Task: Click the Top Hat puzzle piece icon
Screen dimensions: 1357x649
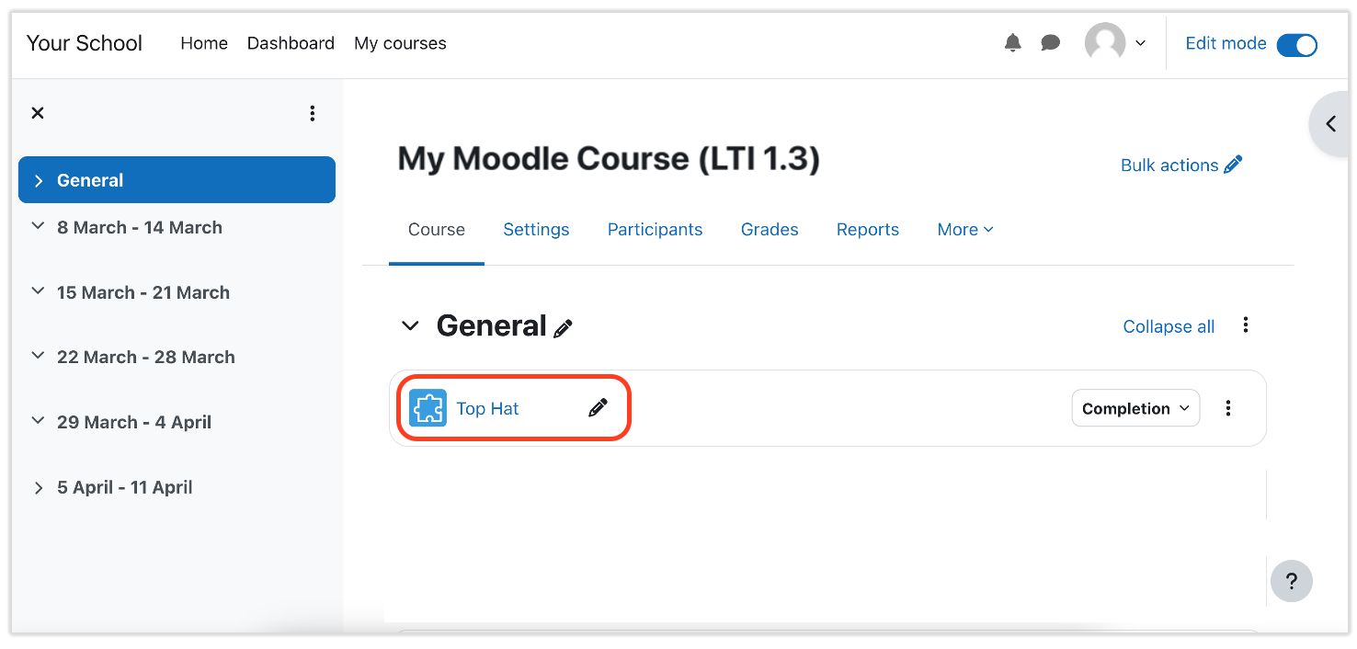Action: point(428,407)
